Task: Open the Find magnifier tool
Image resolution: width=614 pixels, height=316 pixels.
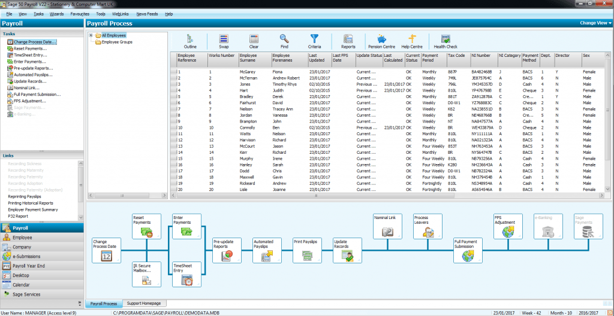Action: click(284, 41)
